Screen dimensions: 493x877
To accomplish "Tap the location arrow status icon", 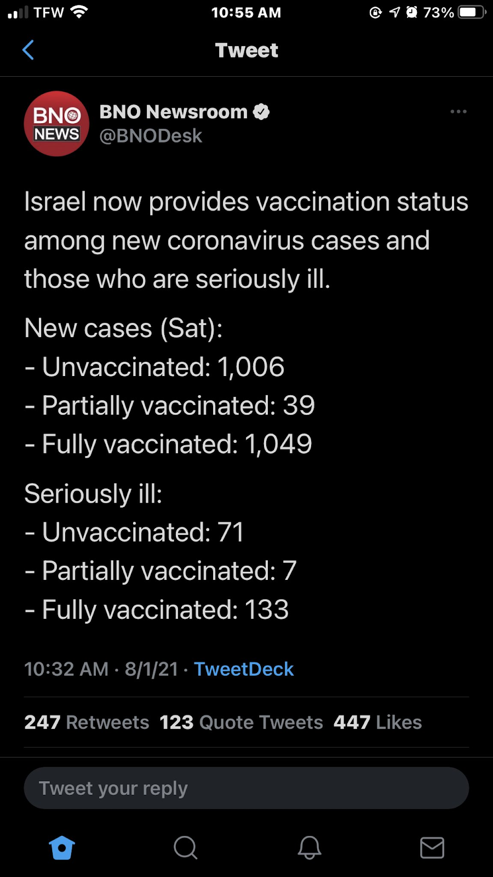I will (x=394, y=13).
